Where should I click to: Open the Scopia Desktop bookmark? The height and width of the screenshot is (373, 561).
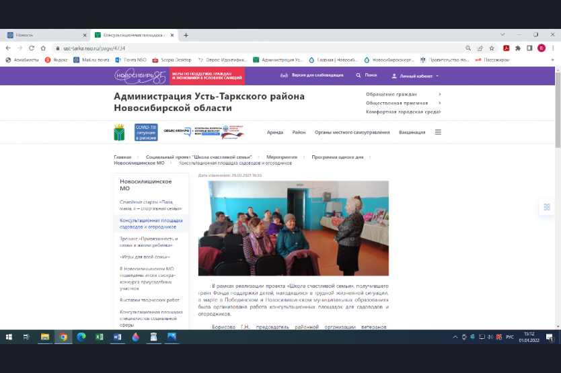[x=172, y=60]
